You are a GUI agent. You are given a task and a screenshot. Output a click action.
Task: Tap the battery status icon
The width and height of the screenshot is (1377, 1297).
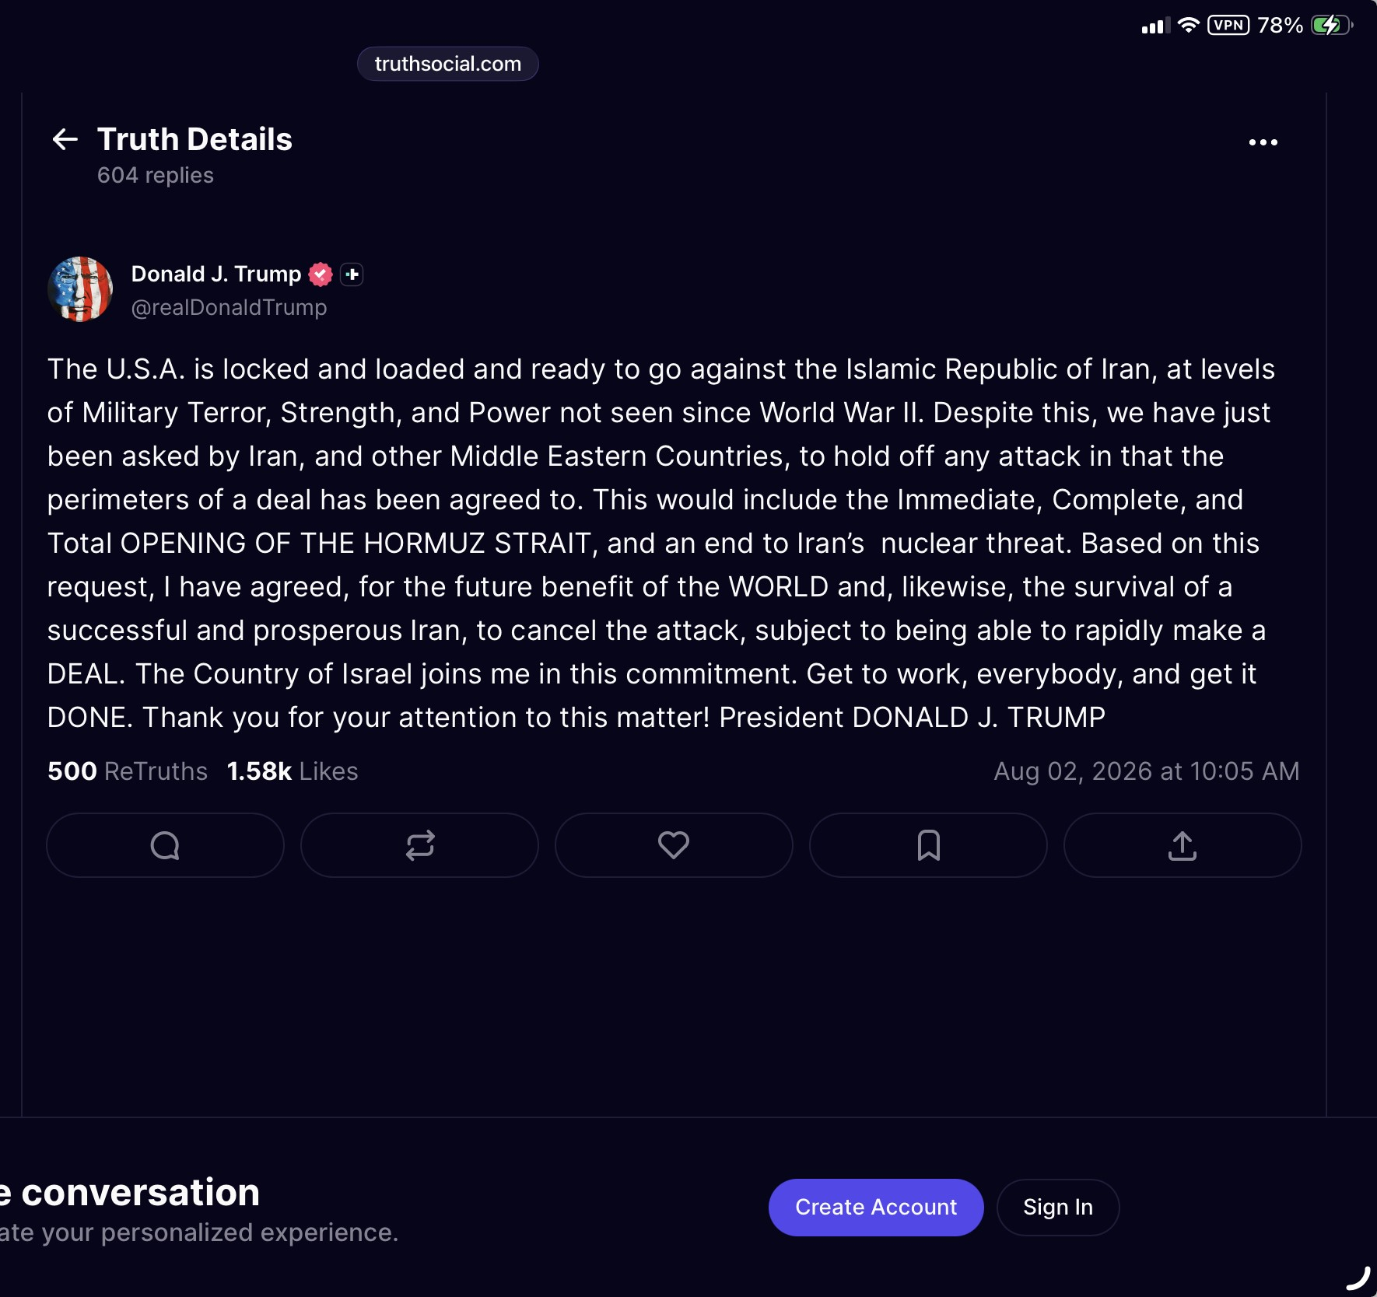(x=1332, y=25)
